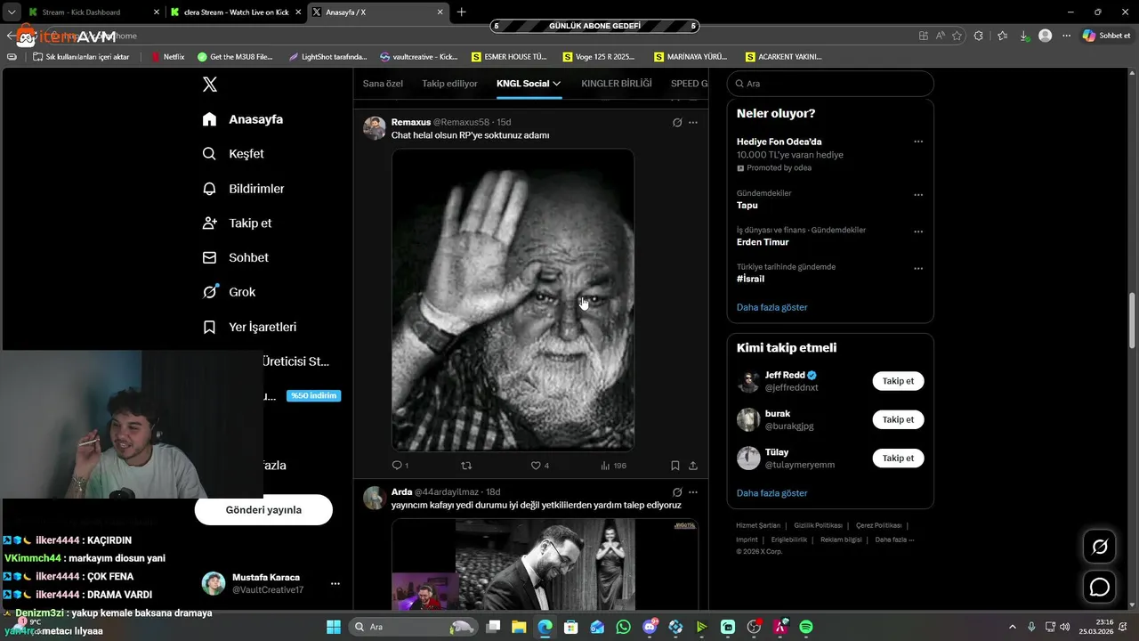The height and width of the screenshot is (641, 1139).
Task: Open the Hizmet Şartları footer link
Action: [x=758, y=525]
